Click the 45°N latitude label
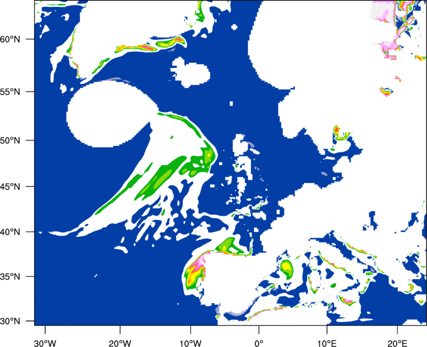Screen dimensions: 427x347 [x=10, y=187]
